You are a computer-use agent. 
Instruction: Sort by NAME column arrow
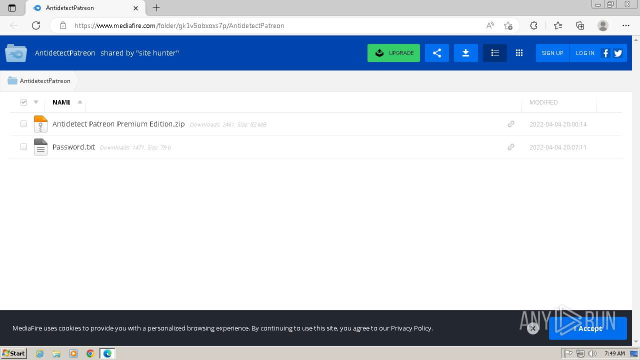pyautogui.click(x=80, y=102)
